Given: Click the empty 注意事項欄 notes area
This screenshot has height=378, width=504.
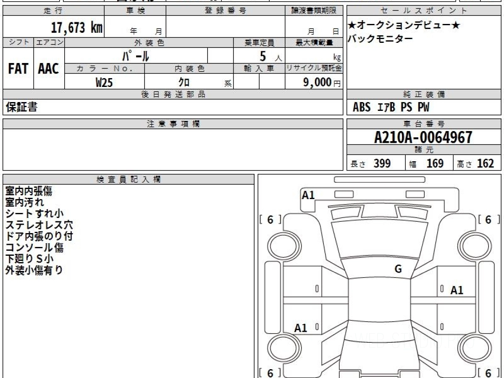Looking at the screenshot, I should [173, 150].
